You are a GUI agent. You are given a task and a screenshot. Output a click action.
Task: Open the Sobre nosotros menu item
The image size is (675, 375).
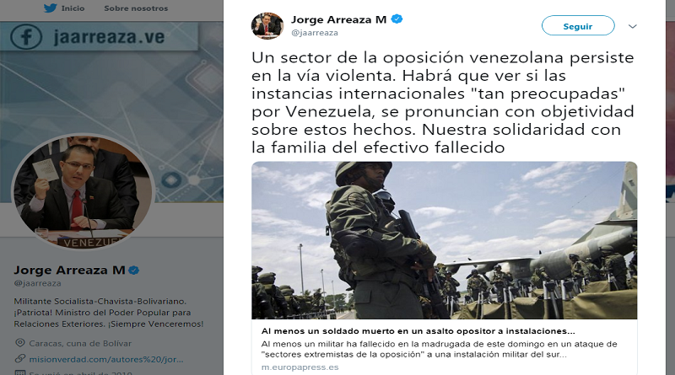tap(136, 8)
